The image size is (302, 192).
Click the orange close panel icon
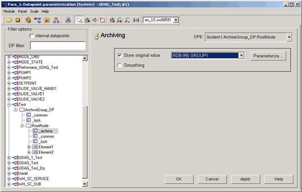(x=18, y=20)
